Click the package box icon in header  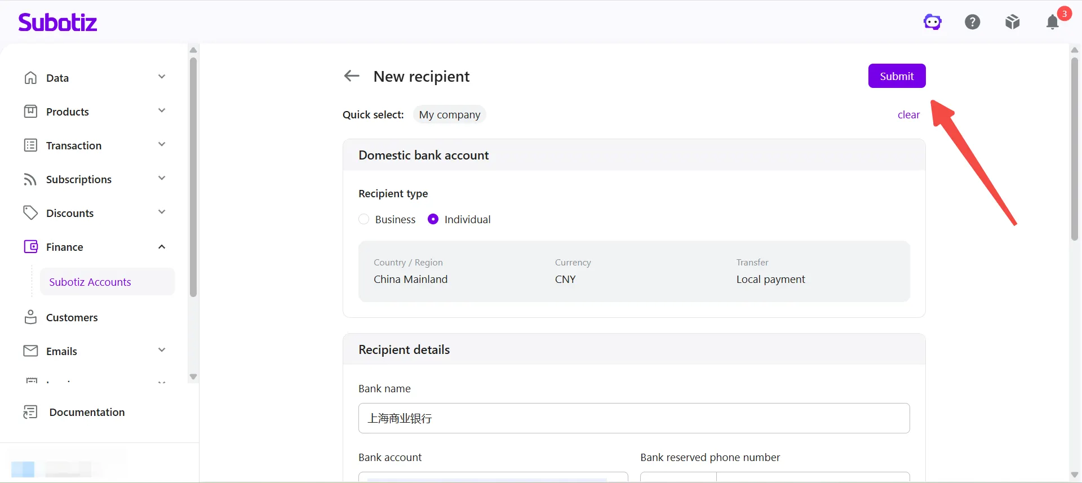1012,22
